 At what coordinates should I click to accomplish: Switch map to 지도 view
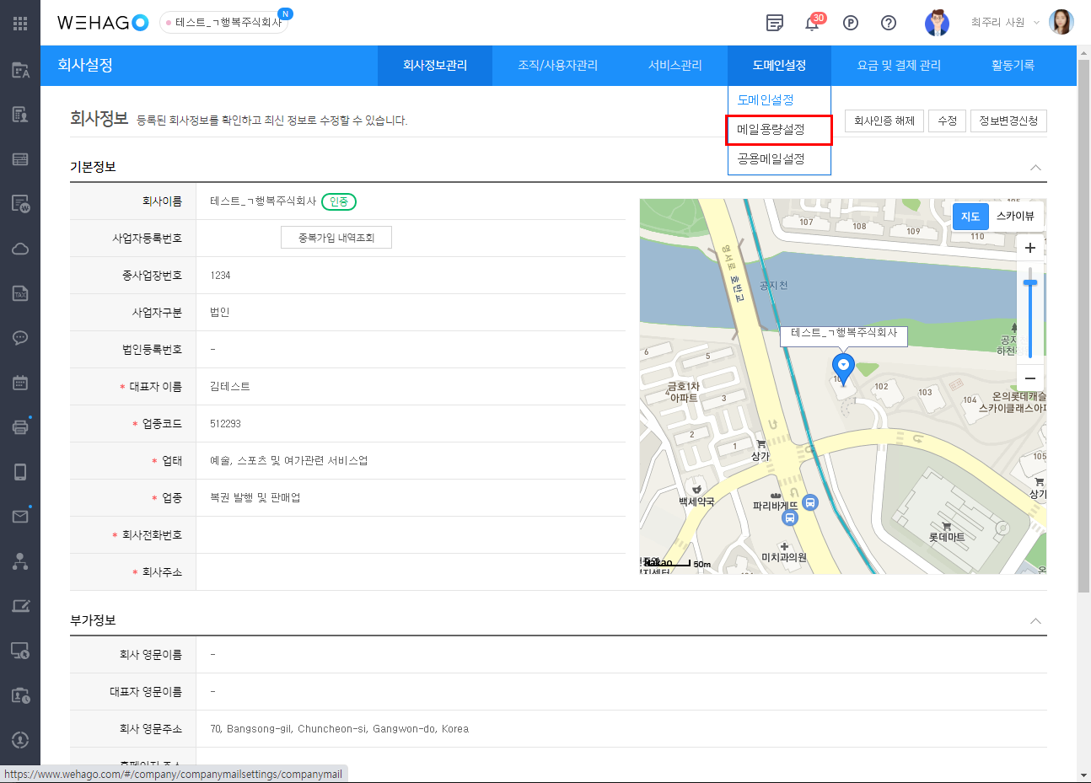click(970, 217)
